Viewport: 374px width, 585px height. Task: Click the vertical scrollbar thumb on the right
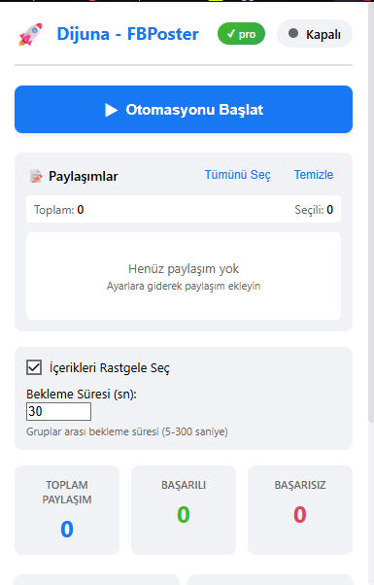[371, 213]
